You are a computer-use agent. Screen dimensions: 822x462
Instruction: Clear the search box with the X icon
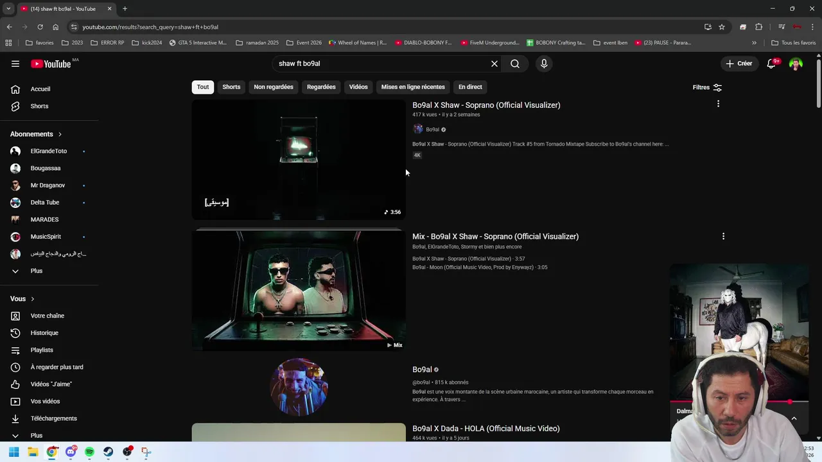point(494,64)
